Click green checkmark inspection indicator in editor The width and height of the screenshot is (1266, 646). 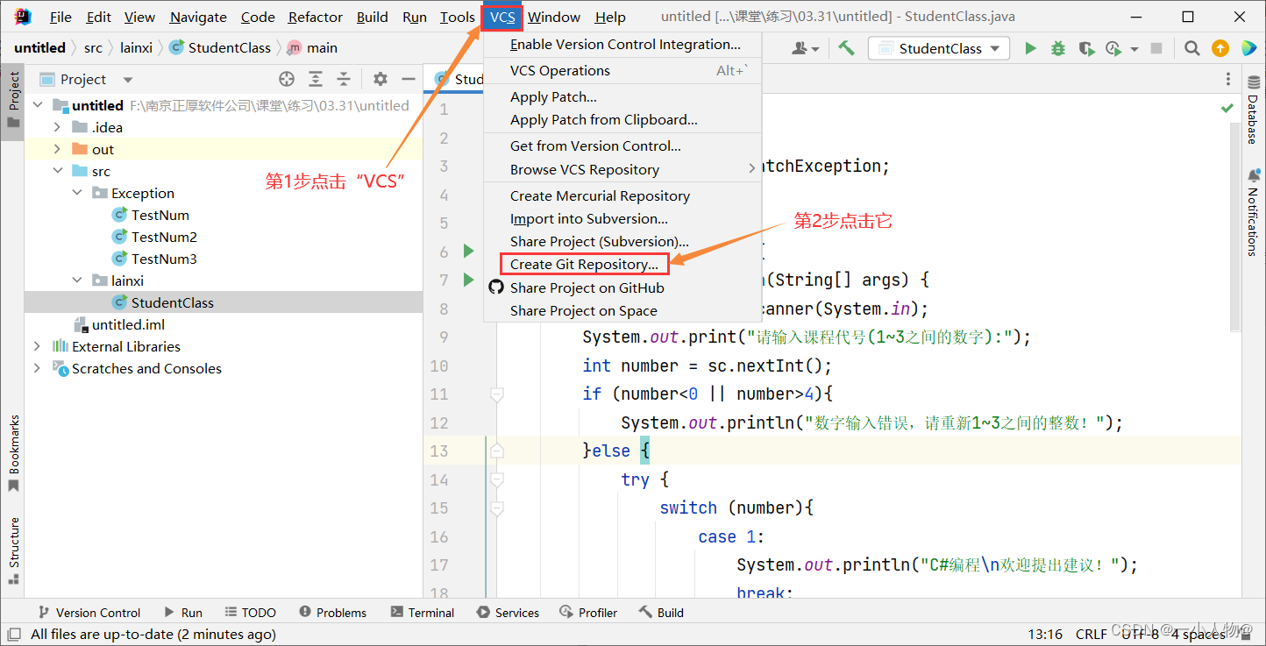tap(1227, 108)
